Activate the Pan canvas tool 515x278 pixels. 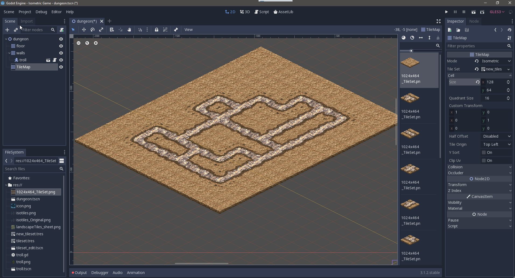(129, 30)
